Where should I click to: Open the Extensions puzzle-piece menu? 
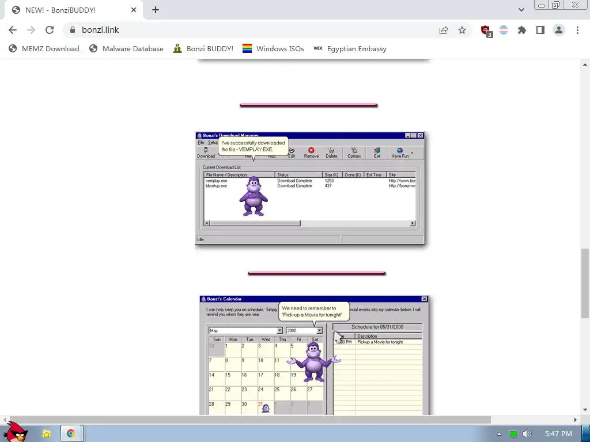[x=522, y=30]
